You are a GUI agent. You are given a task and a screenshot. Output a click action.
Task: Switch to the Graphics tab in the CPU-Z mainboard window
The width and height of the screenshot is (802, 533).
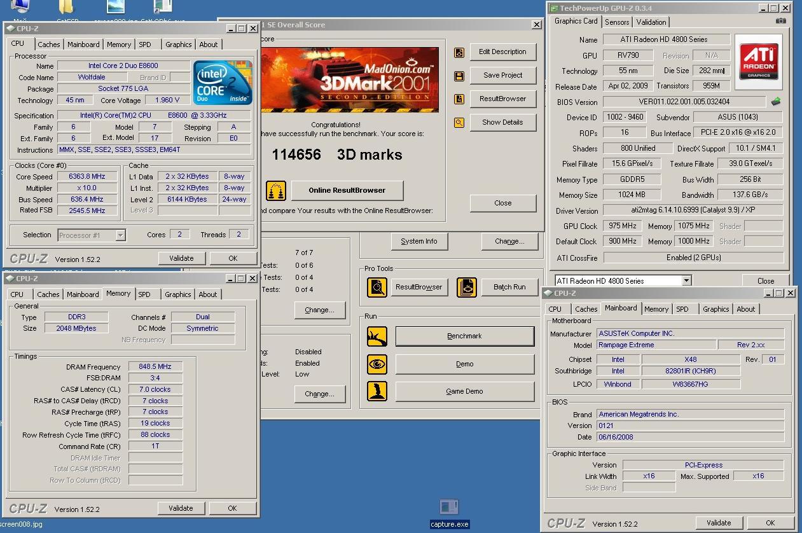(716, 309)
